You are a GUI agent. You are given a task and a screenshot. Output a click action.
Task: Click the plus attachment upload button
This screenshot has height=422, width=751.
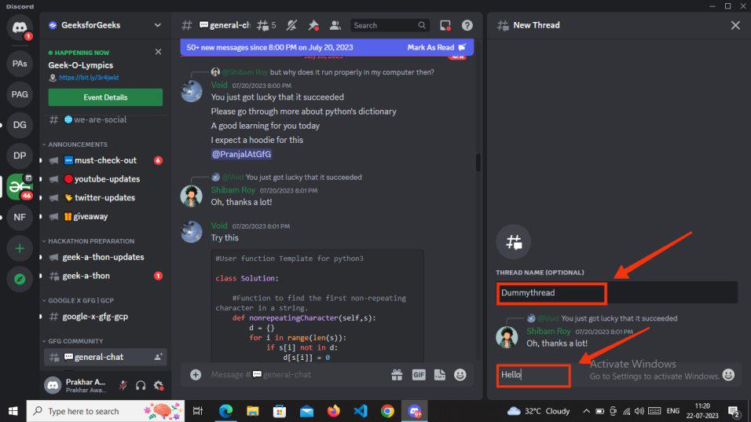[x=196, y=375]
